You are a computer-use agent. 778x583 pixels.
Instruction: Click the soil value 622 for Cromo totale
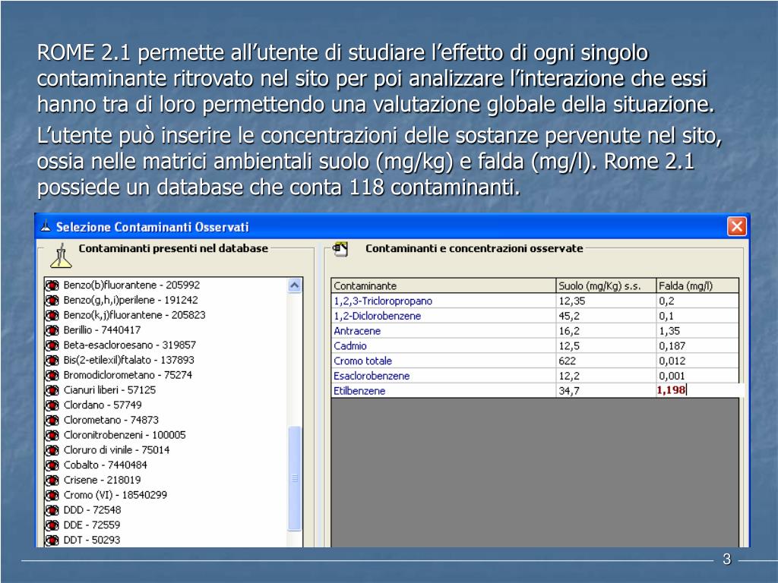click(567, 361)
